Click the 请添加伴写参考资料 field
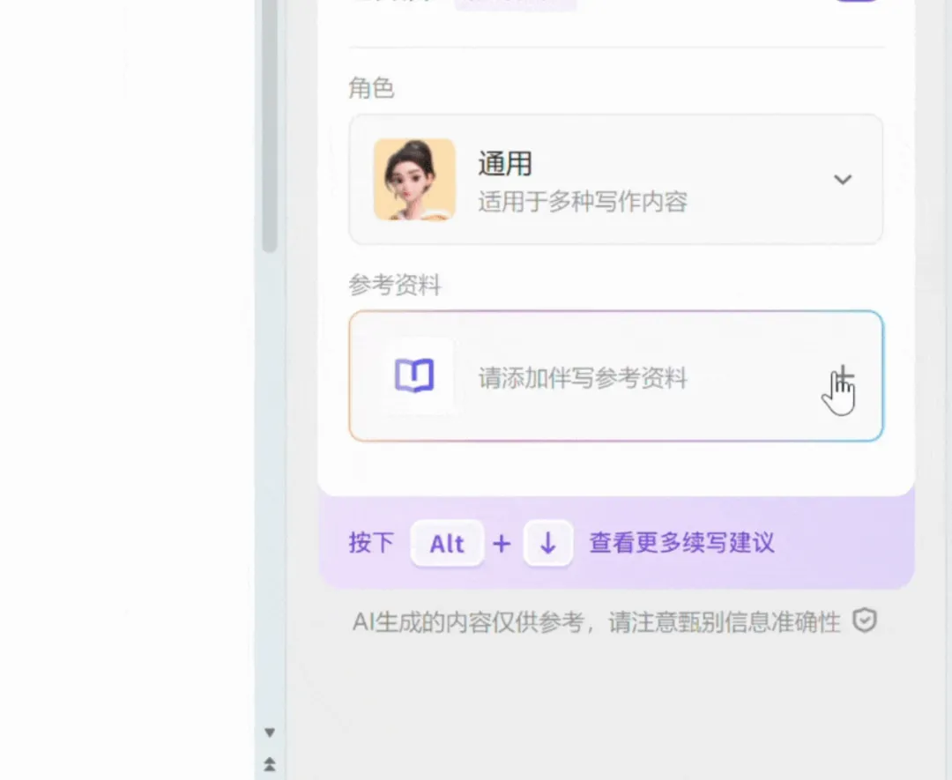The height and width of the screenshot is (780, 952). (583, 379)
